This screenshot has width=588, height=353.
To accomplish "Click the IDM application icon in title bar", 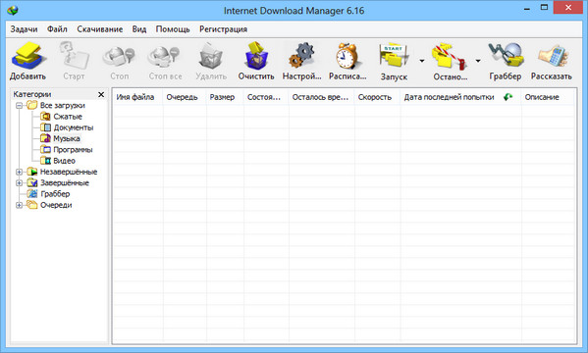I will (x=13, y=10).
